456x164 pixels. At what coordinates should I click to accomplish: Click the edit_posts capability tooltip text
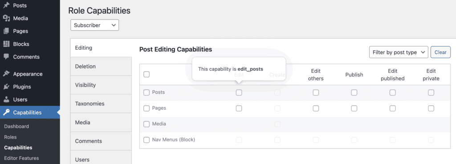click(231, 69)
